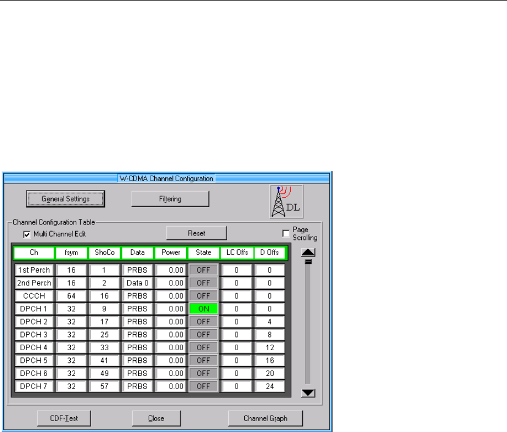Edit ShoCo value 25 of DPCH 3
507x432 pixels.
click(x=104, y=335)
